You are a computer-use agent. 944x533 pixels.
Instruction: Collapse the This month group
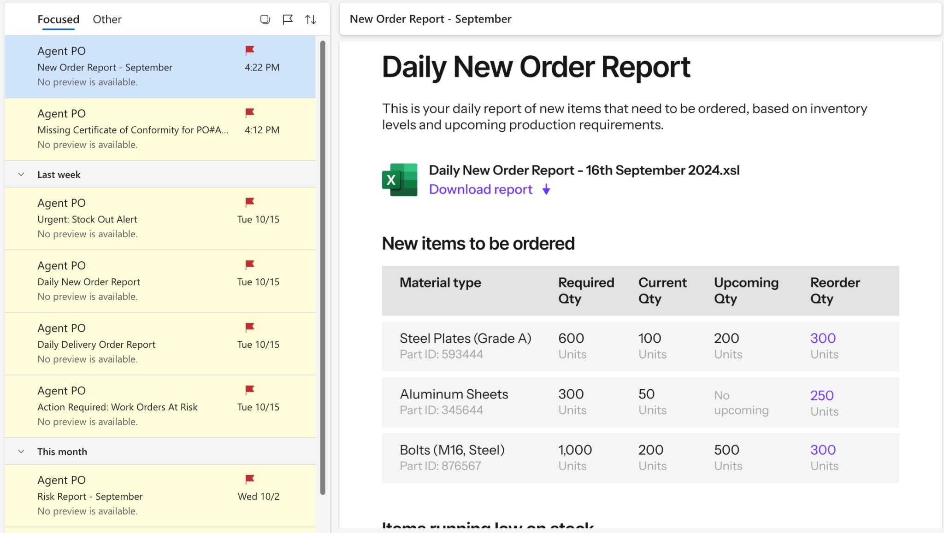coord(21,451)
